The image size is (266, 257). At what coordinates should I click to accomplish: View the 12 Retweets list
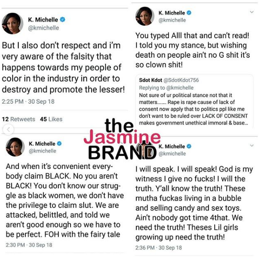pyautogui.click(x=18, y=119)
